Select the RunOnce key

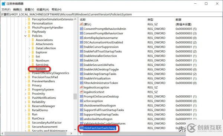[38, 118]
